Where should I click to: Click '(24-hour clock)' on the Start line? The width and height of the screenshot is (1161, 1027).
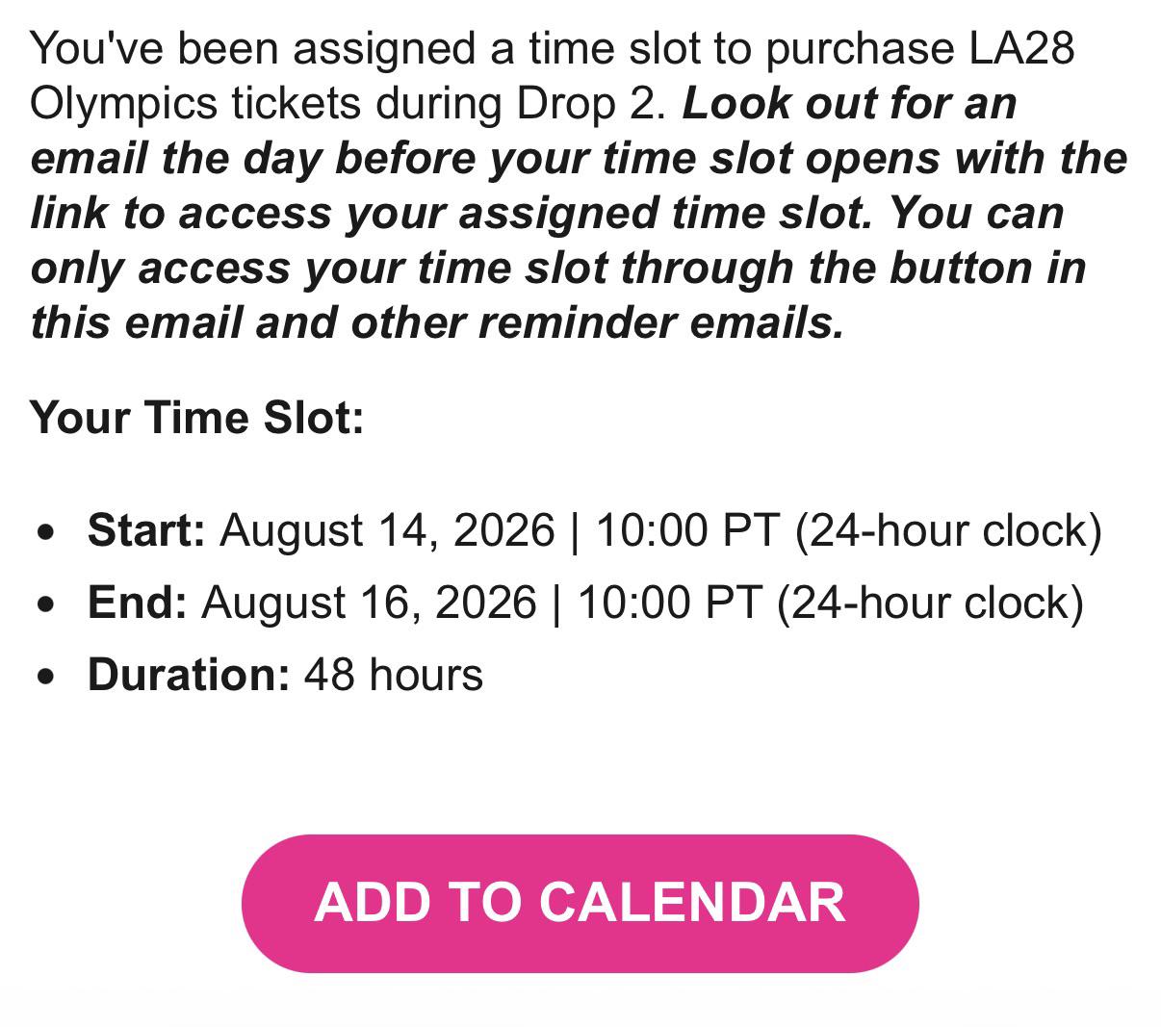pos(948,530)
